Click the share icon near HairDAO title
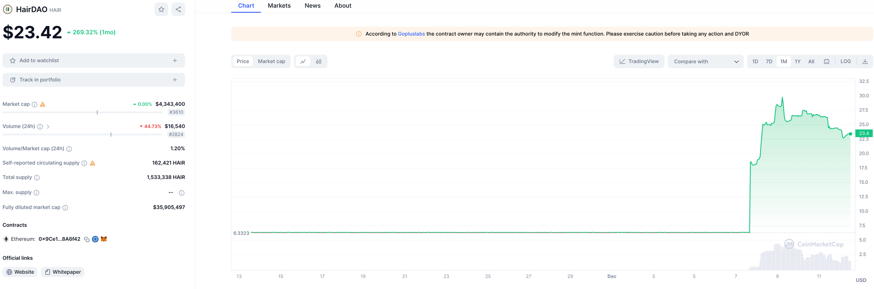The height and width of the screenshot is (289, 874). coord(178,9)
